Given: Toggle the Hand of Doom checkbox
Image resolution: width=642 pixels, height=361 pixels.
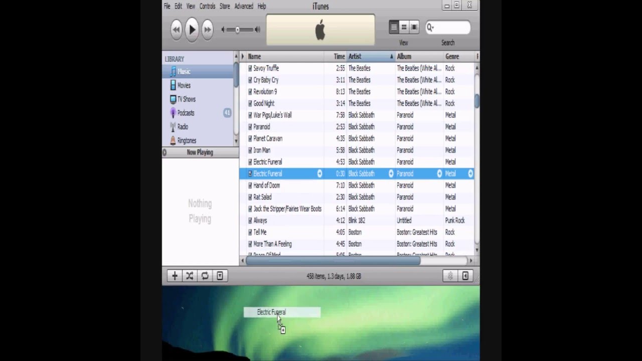Looking at the screenshot, I should click(x=250, y=185).
